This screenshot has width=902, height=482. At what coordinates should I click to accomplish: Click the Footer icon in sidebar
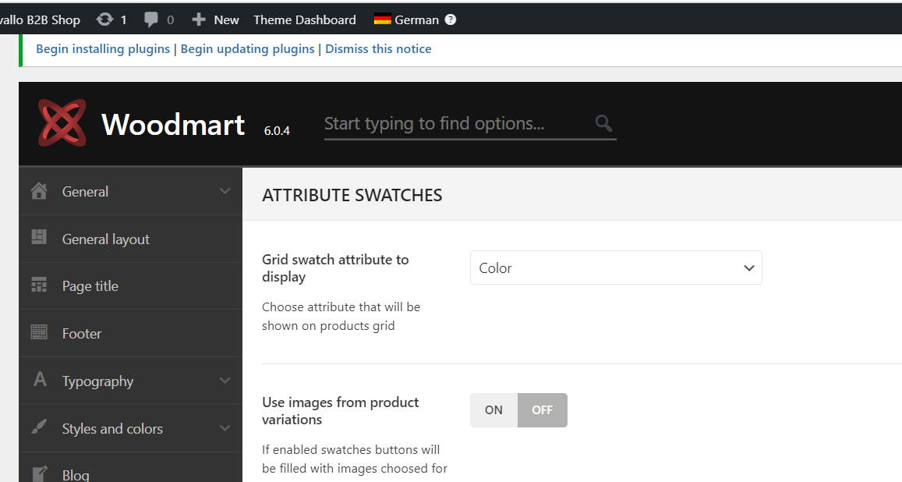tap(39, 333)
